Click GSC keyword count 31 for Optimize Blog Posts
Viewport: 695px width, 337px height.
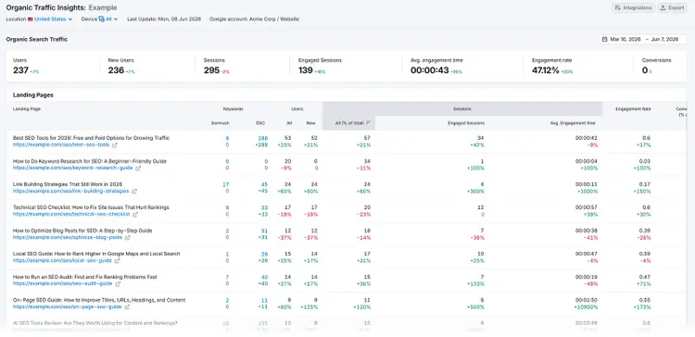click(x=265, y=231)
